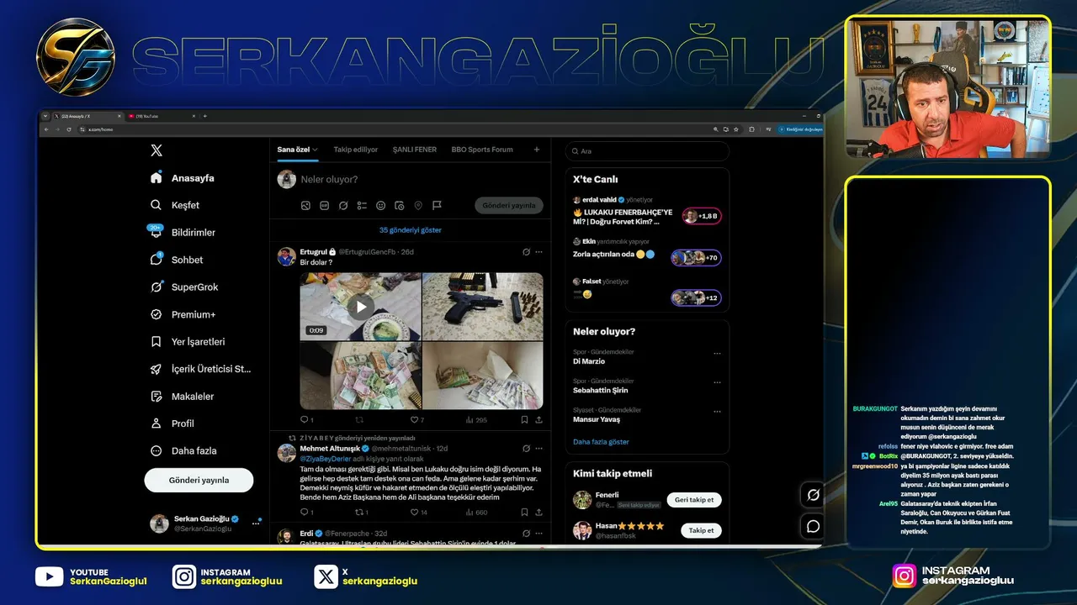1077x605 pixels.
Task: Launch SuperGrok from the sidebar
Action: pos(183,287)
